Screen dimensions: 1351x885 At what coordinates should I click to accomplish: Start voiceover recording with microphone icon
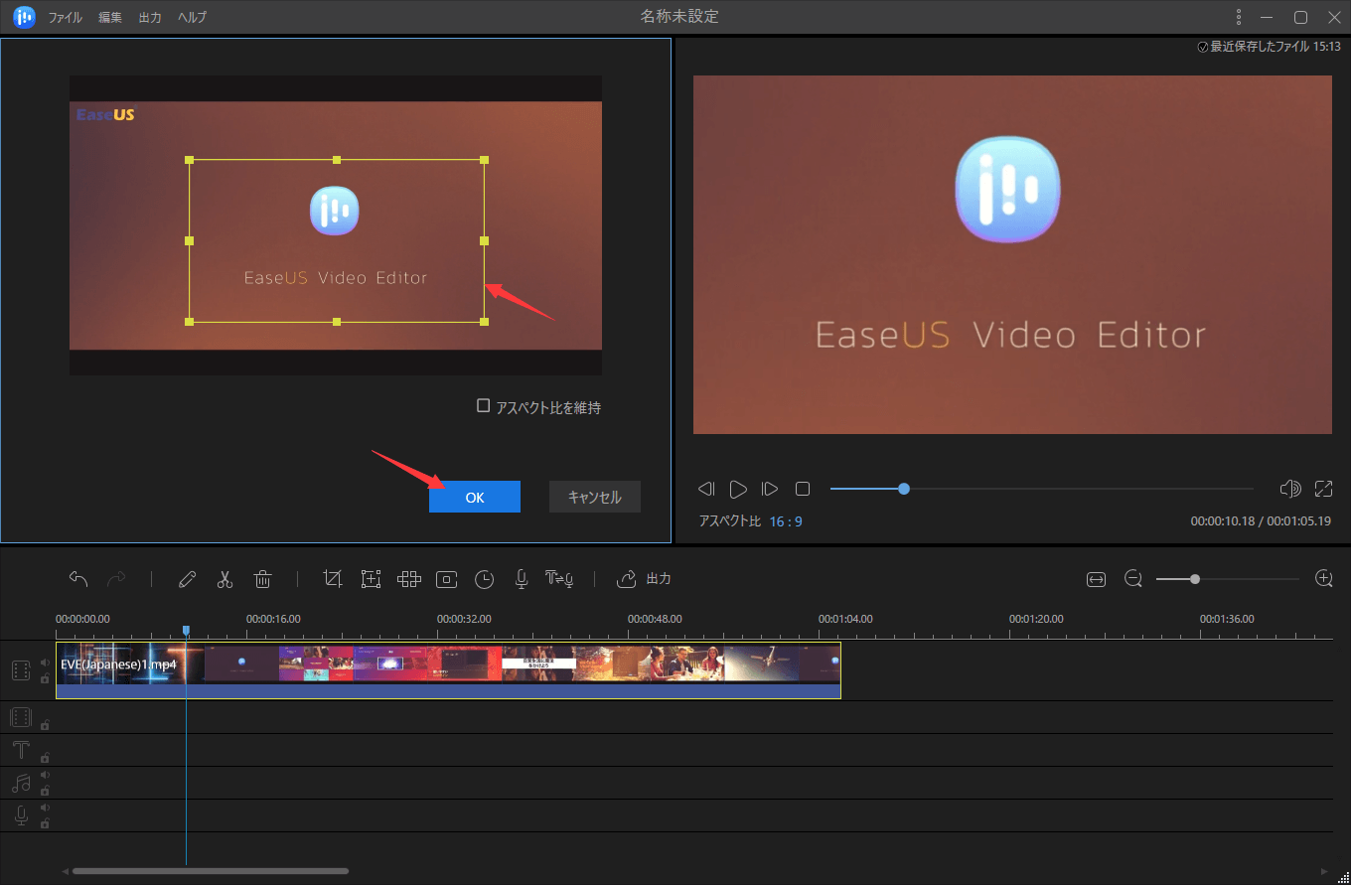pos(521,579)
